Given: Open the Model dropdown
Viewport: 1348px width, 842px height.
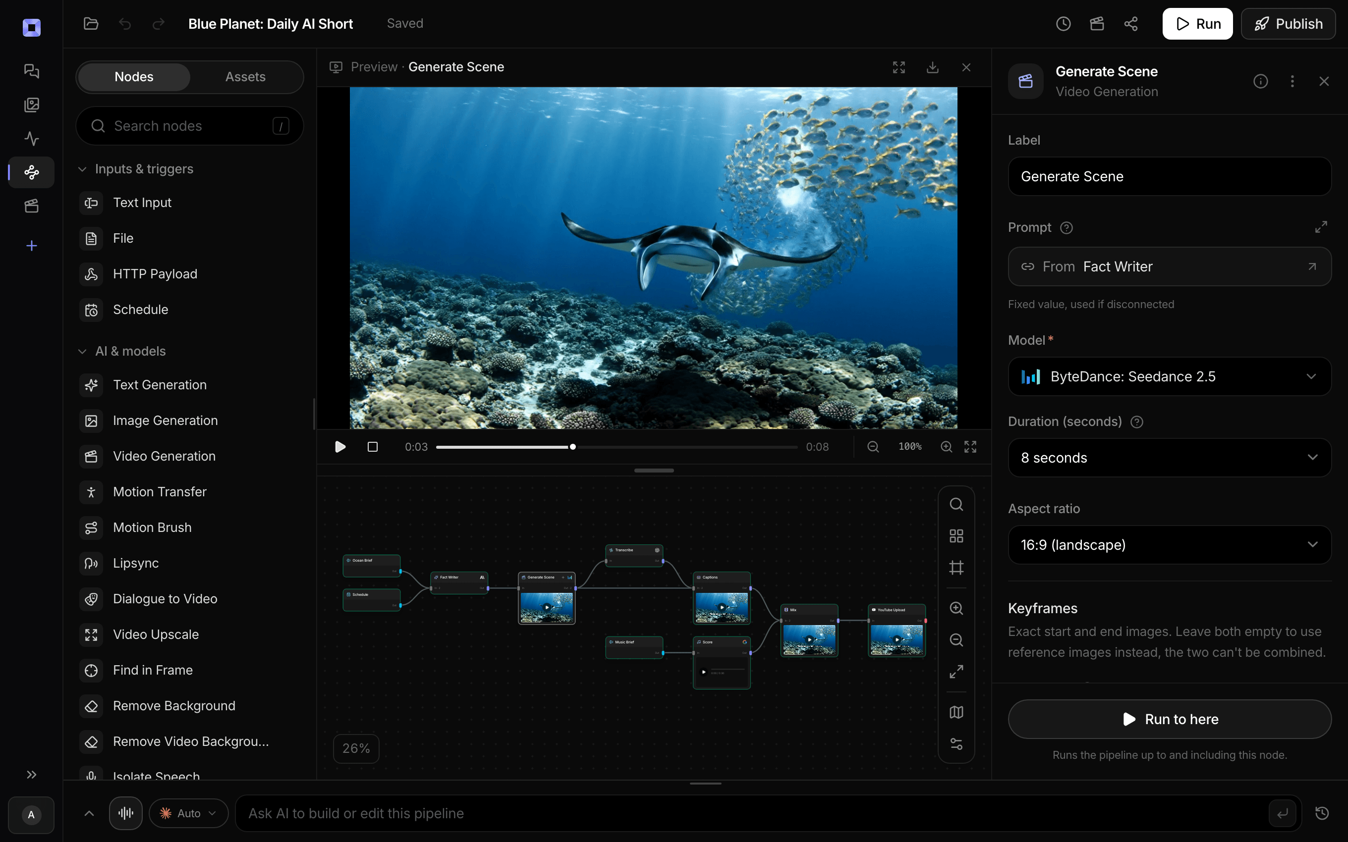Looking at the screenshot, I should coord(1170,376).
